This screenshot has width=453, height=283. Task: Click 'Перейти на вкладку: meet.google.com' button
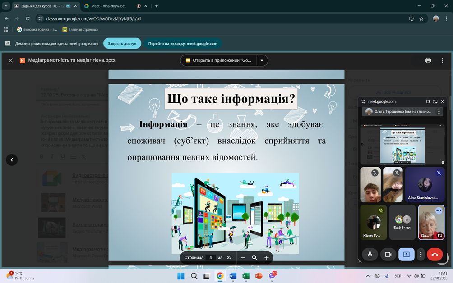click(183, 44)
